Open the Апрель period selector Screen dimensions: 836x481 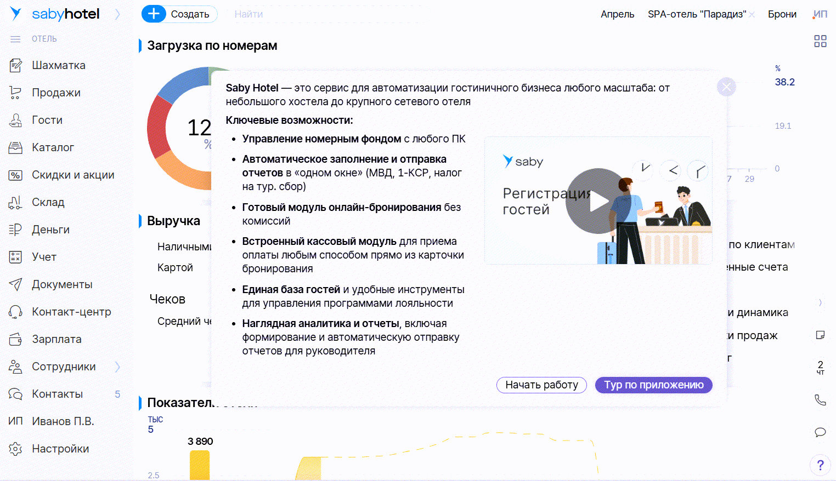(617, 14)
